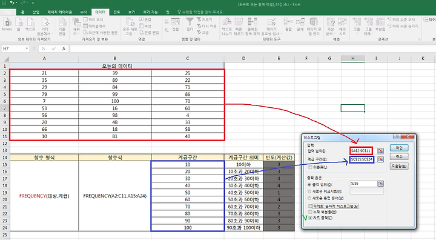Toggle Chart Output (차트 출력) checkbox
Viewport: 436px width, 240px height.
click(310, 218)
